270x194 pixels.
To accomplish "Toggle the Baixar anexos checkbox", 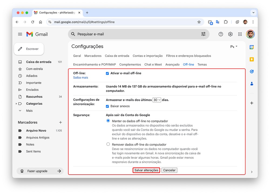I will 107,106.
